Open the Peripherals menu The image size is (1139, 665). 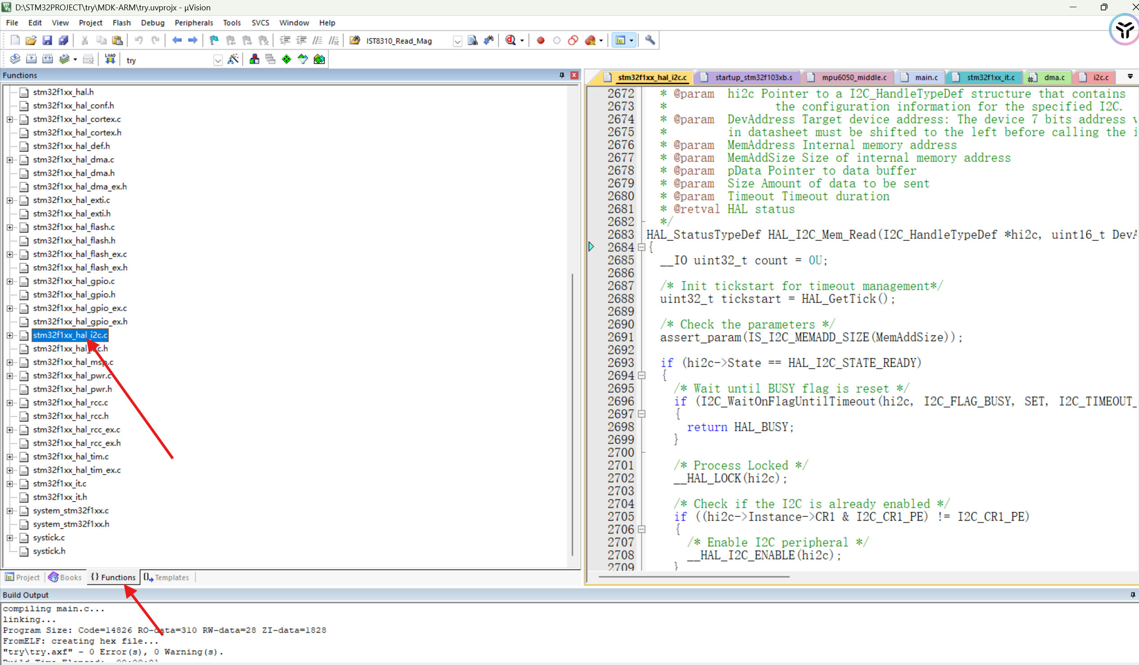pyautogui.click(x=194, y=22)
